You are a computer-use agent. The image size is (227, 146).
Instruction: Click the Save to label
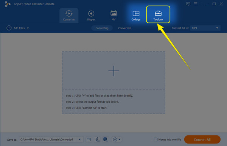click(12, 140)
